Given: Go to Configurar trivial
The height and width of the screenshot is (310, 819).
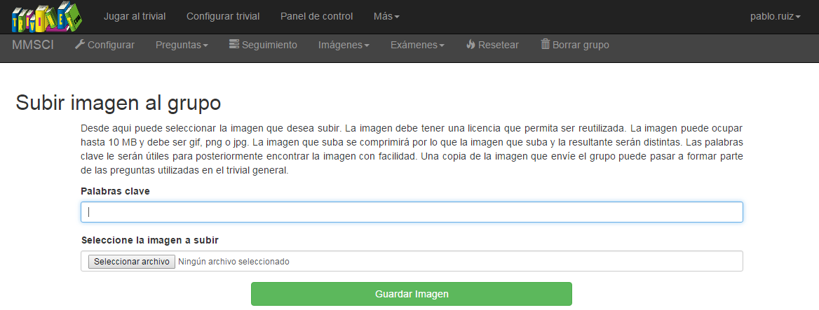Looking at the screenshot, I should (x=223, y=16).
